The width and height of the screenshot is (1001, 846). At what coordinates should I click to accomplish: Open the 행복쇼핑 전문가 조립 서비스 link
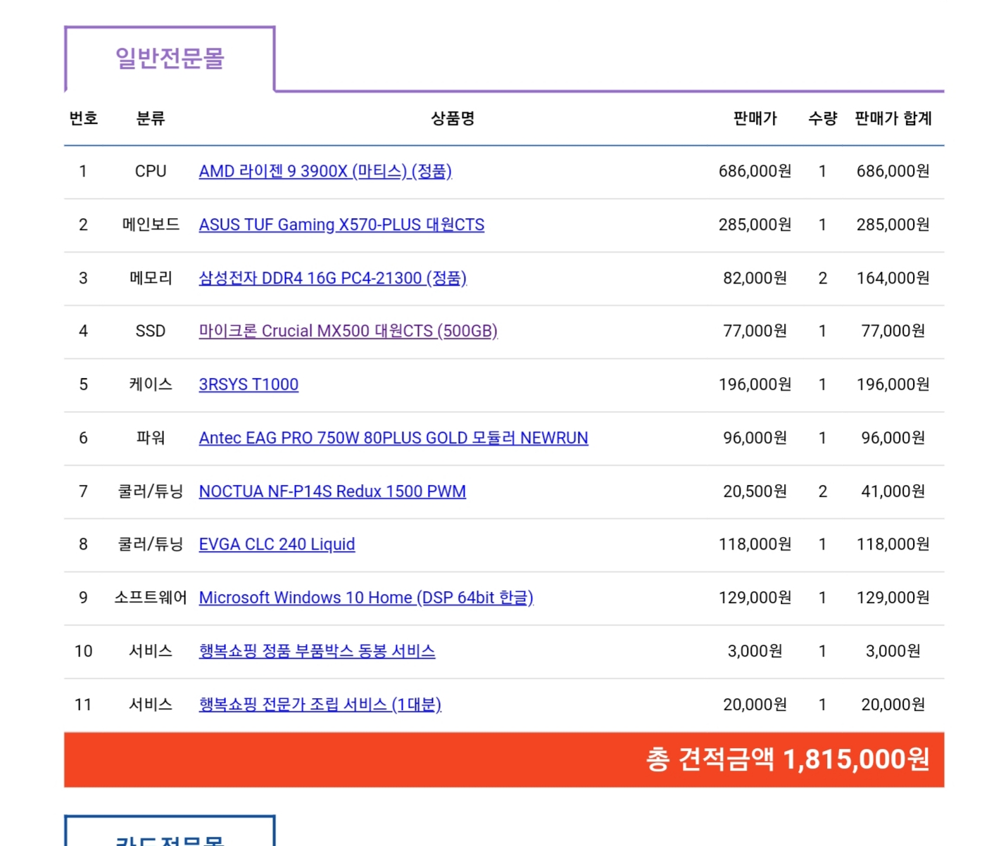pyautogui.click(x=320, y=705)
